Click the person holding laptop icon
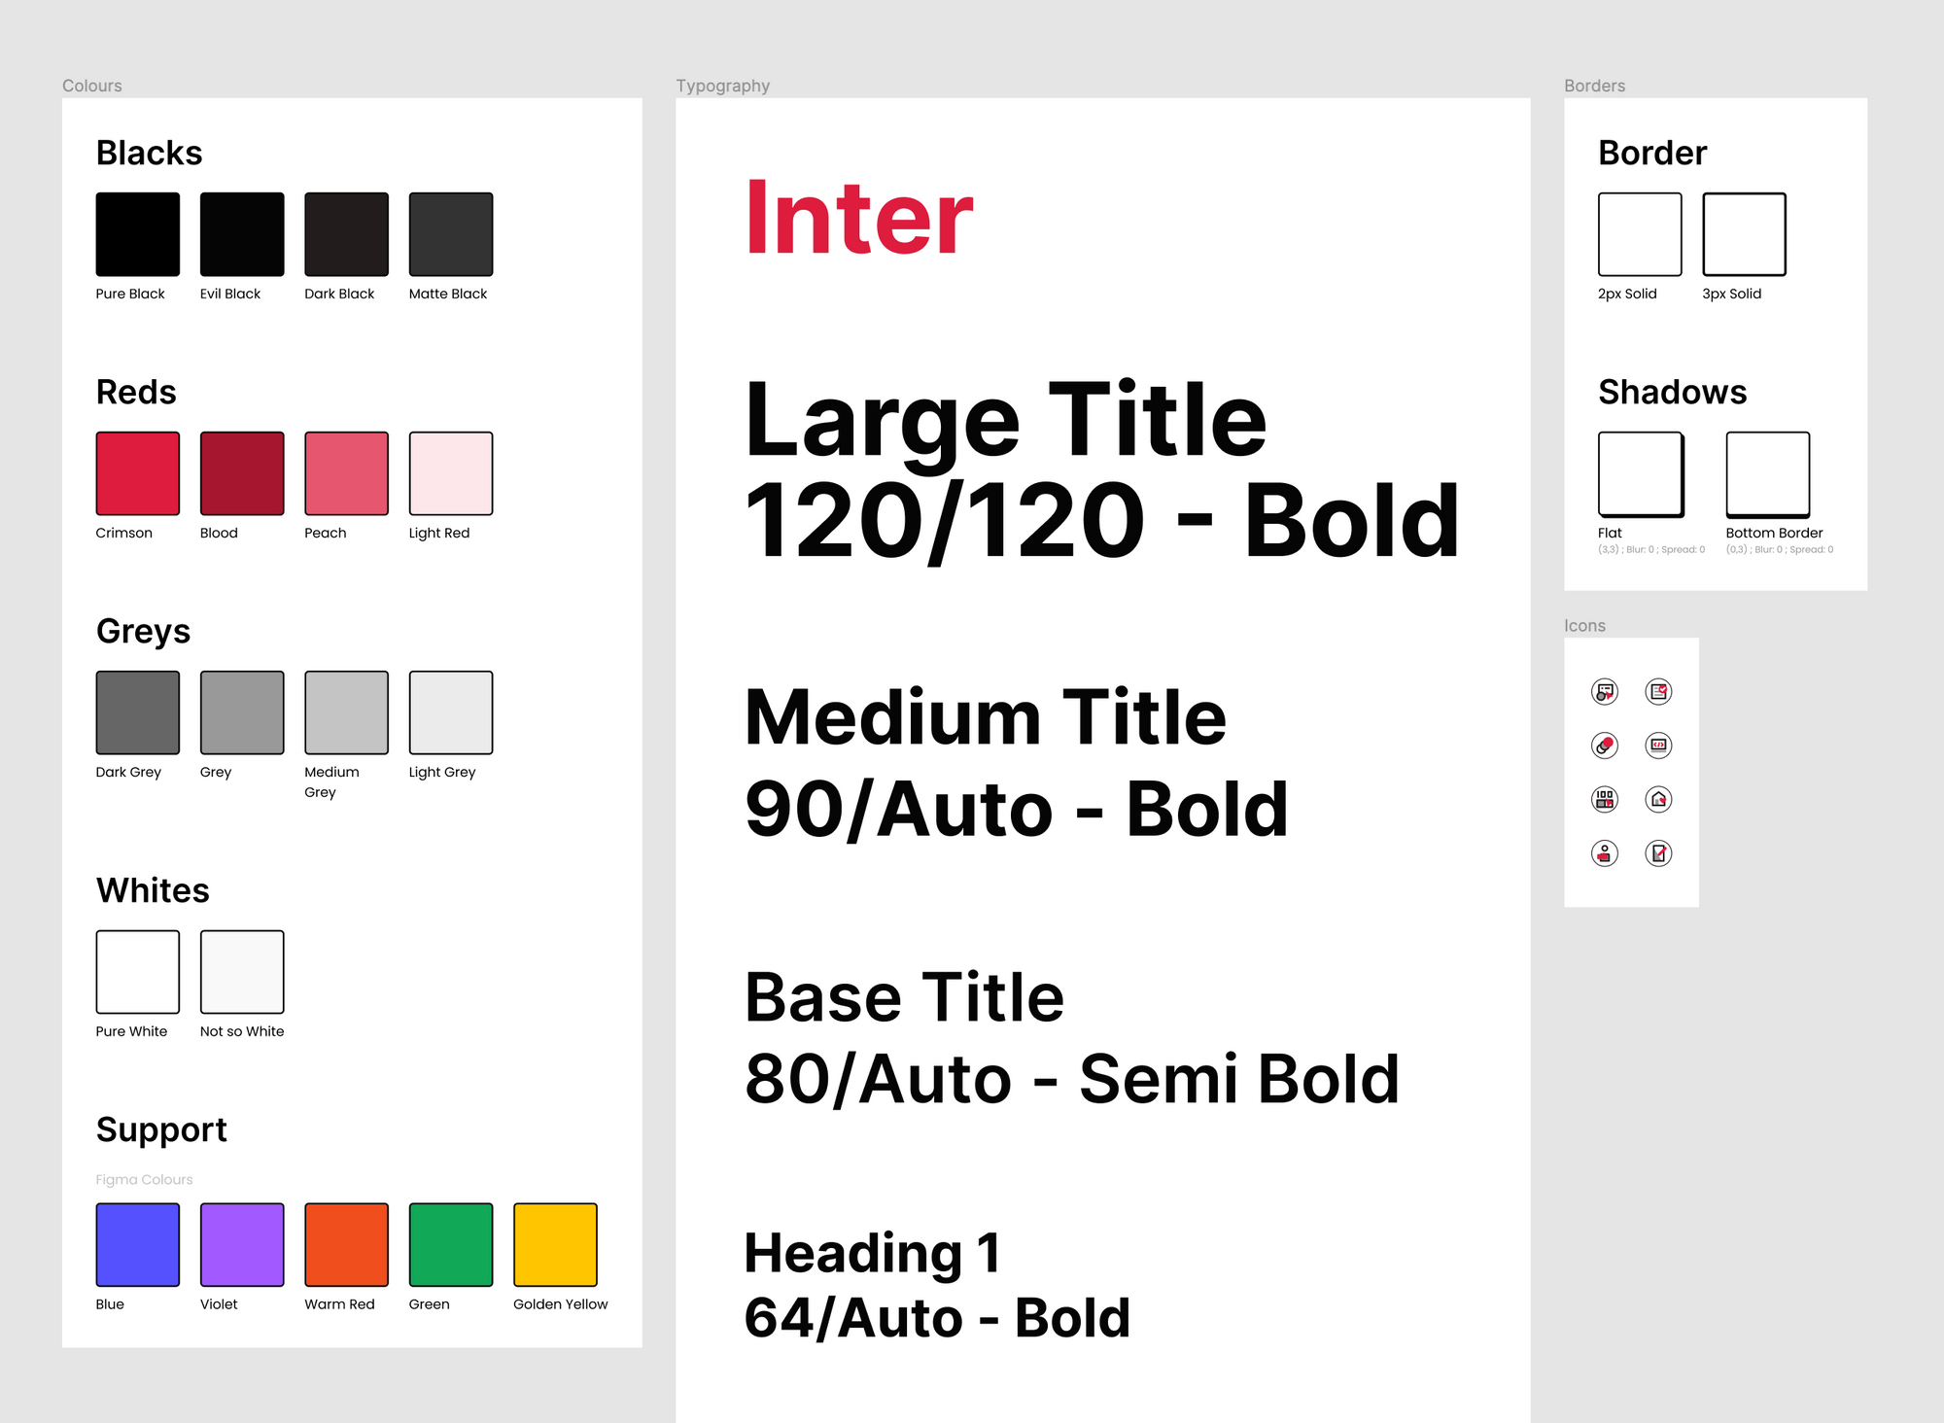The height and width of the screenshot is (1423, 1944). 1605,853
